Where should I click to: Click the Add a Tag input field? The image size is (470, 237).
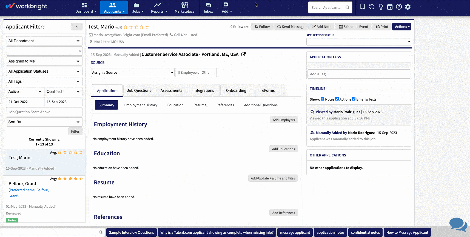point(358,74)
